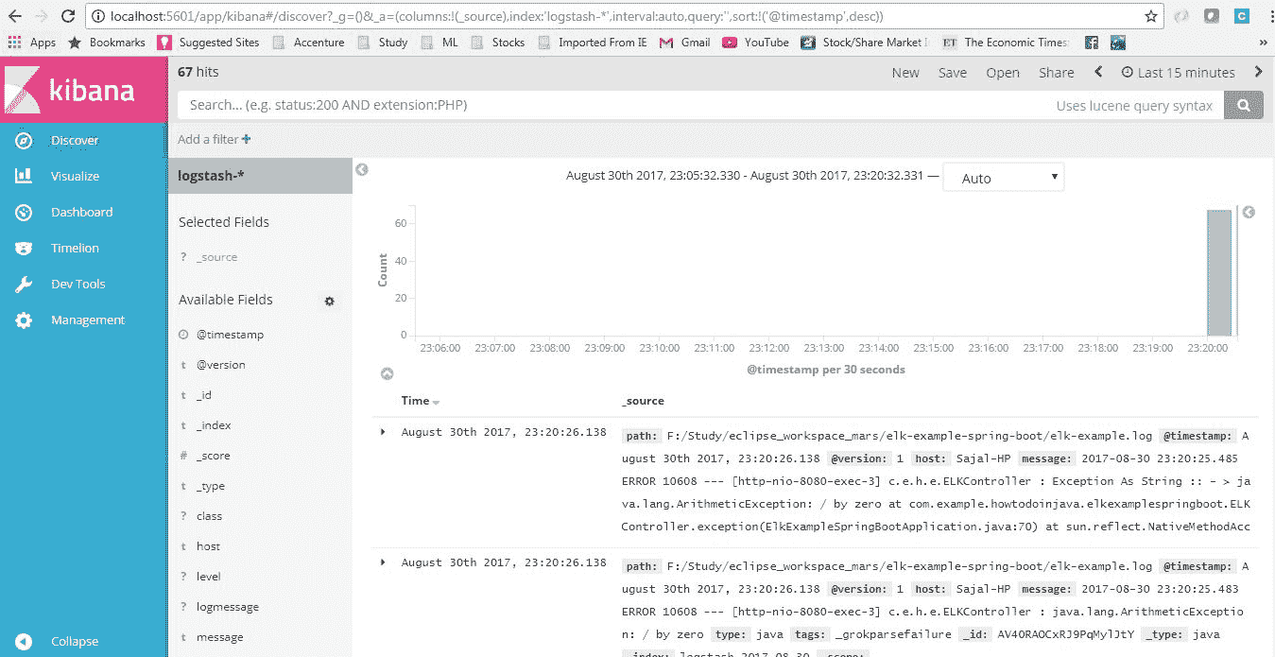Open the Study bookmarks folder
The image size is (1275, 657).
[383, 43]
